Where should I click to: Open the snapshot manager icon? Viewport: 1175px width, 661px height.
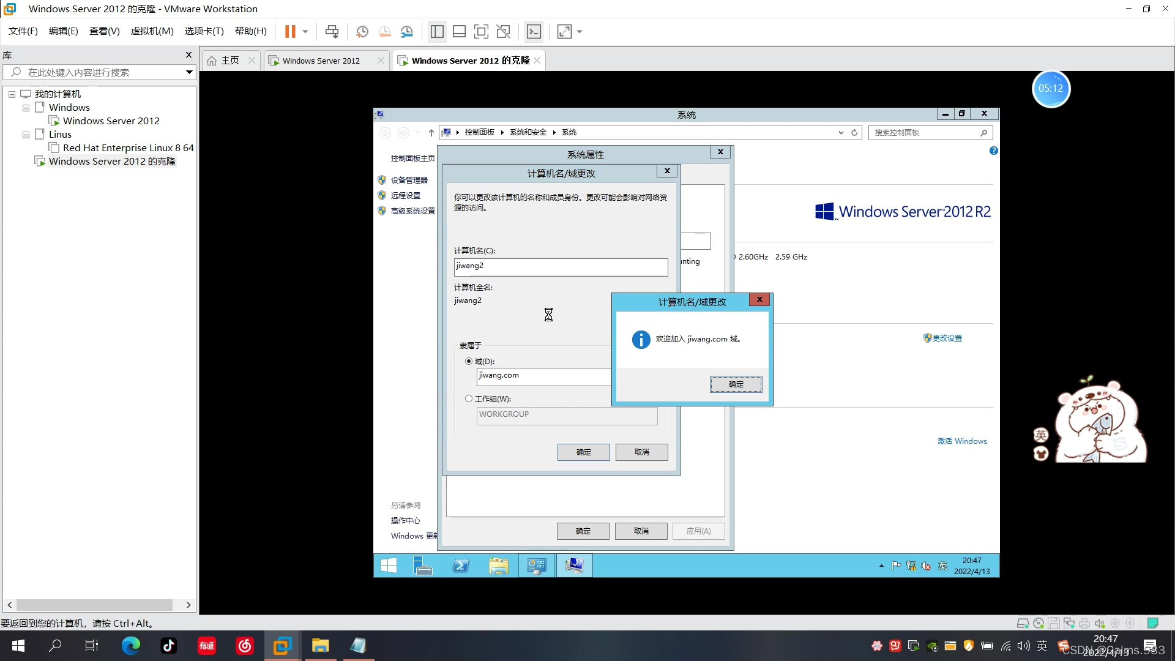coord(407,31)
